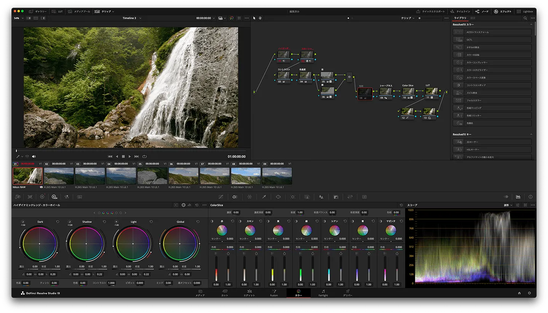Open the Curves palette icon
Image resolution: width=548 pixels, height=313 pixels.
(x=221, y=197)
